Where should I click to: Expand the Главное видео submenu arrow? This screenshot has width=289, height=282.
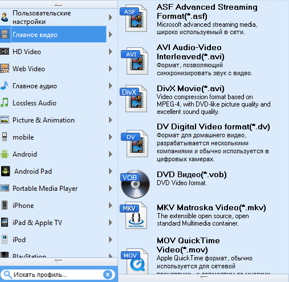pos(111,35)
